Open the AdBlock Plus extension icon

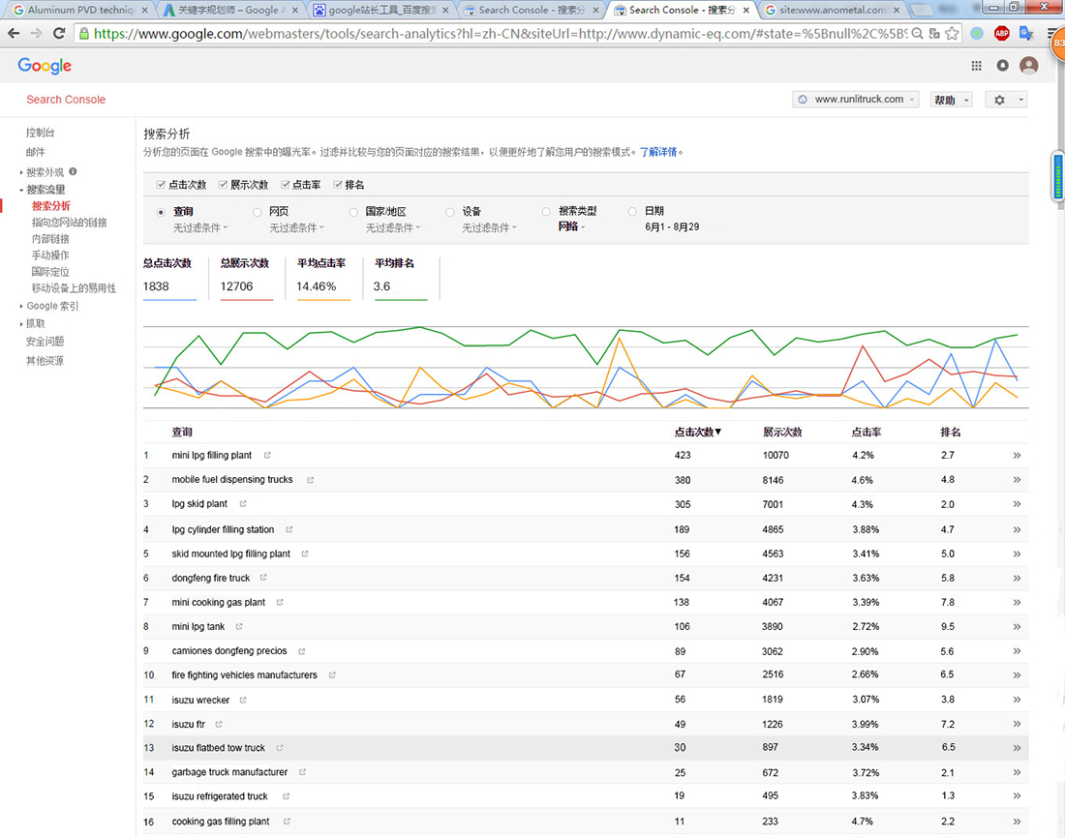(x=1001, y=33)
